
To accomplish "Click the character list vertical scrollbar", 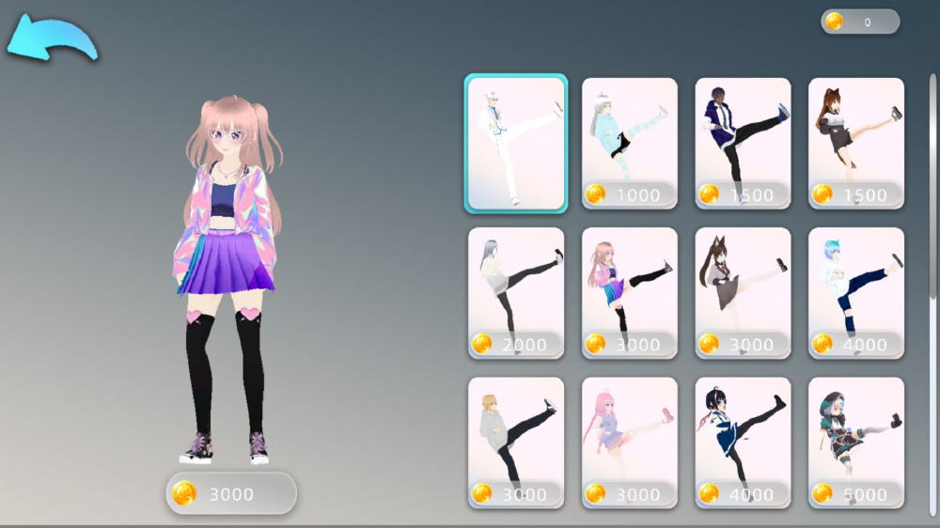I will click(932, 188).
